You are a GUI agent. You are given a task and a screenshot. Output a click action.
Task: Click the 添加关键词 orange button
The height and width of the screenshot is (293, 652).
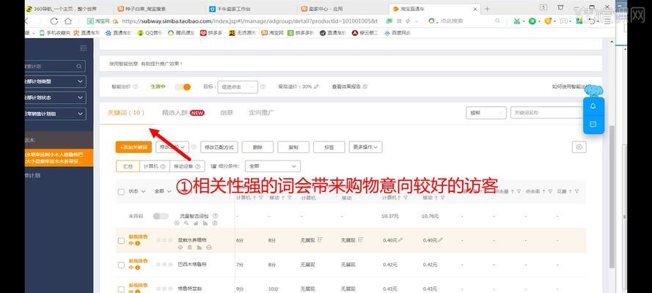click(133, 147)
